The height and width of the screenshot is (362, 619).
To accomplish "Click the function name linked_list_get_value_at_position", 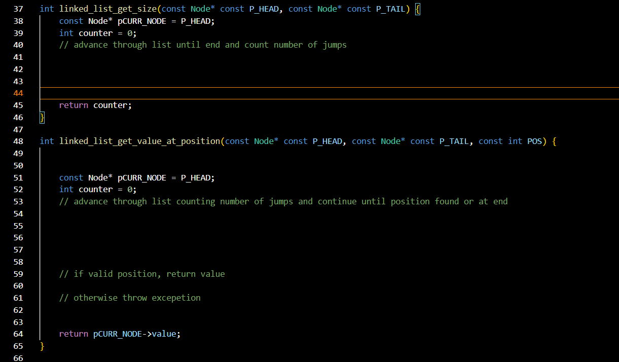I will [140, 141].
